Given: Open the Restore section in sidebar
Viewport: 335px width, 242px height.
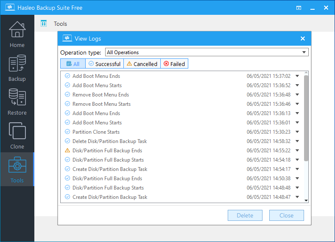Looking at the screenshot, I should click(x=17, y=102).
